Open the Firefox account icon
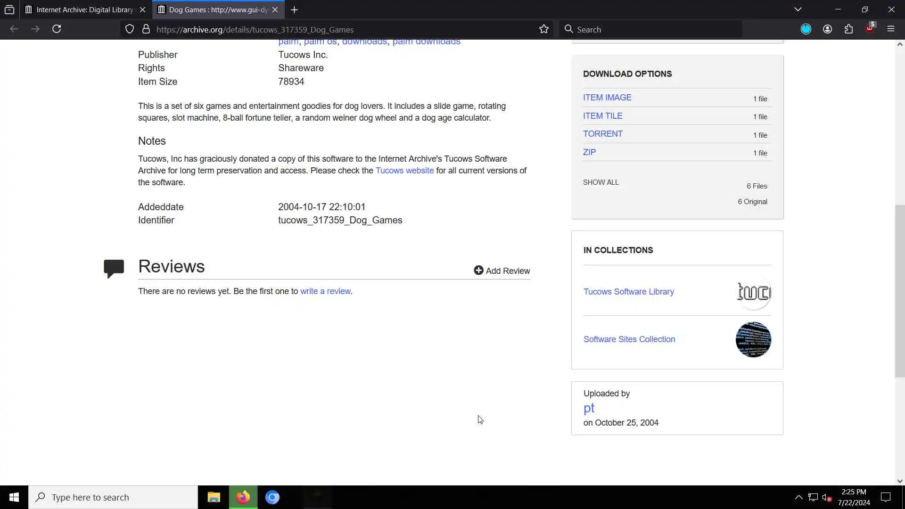Screen dimensions: 905x509 (x=827, y=29)
